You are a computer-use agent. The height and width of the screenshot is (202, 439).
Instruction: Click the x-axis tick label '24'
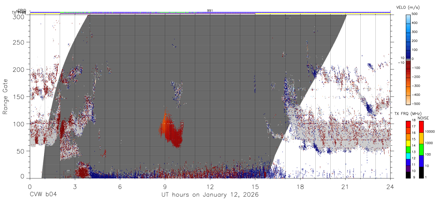(x=390, y=187)
